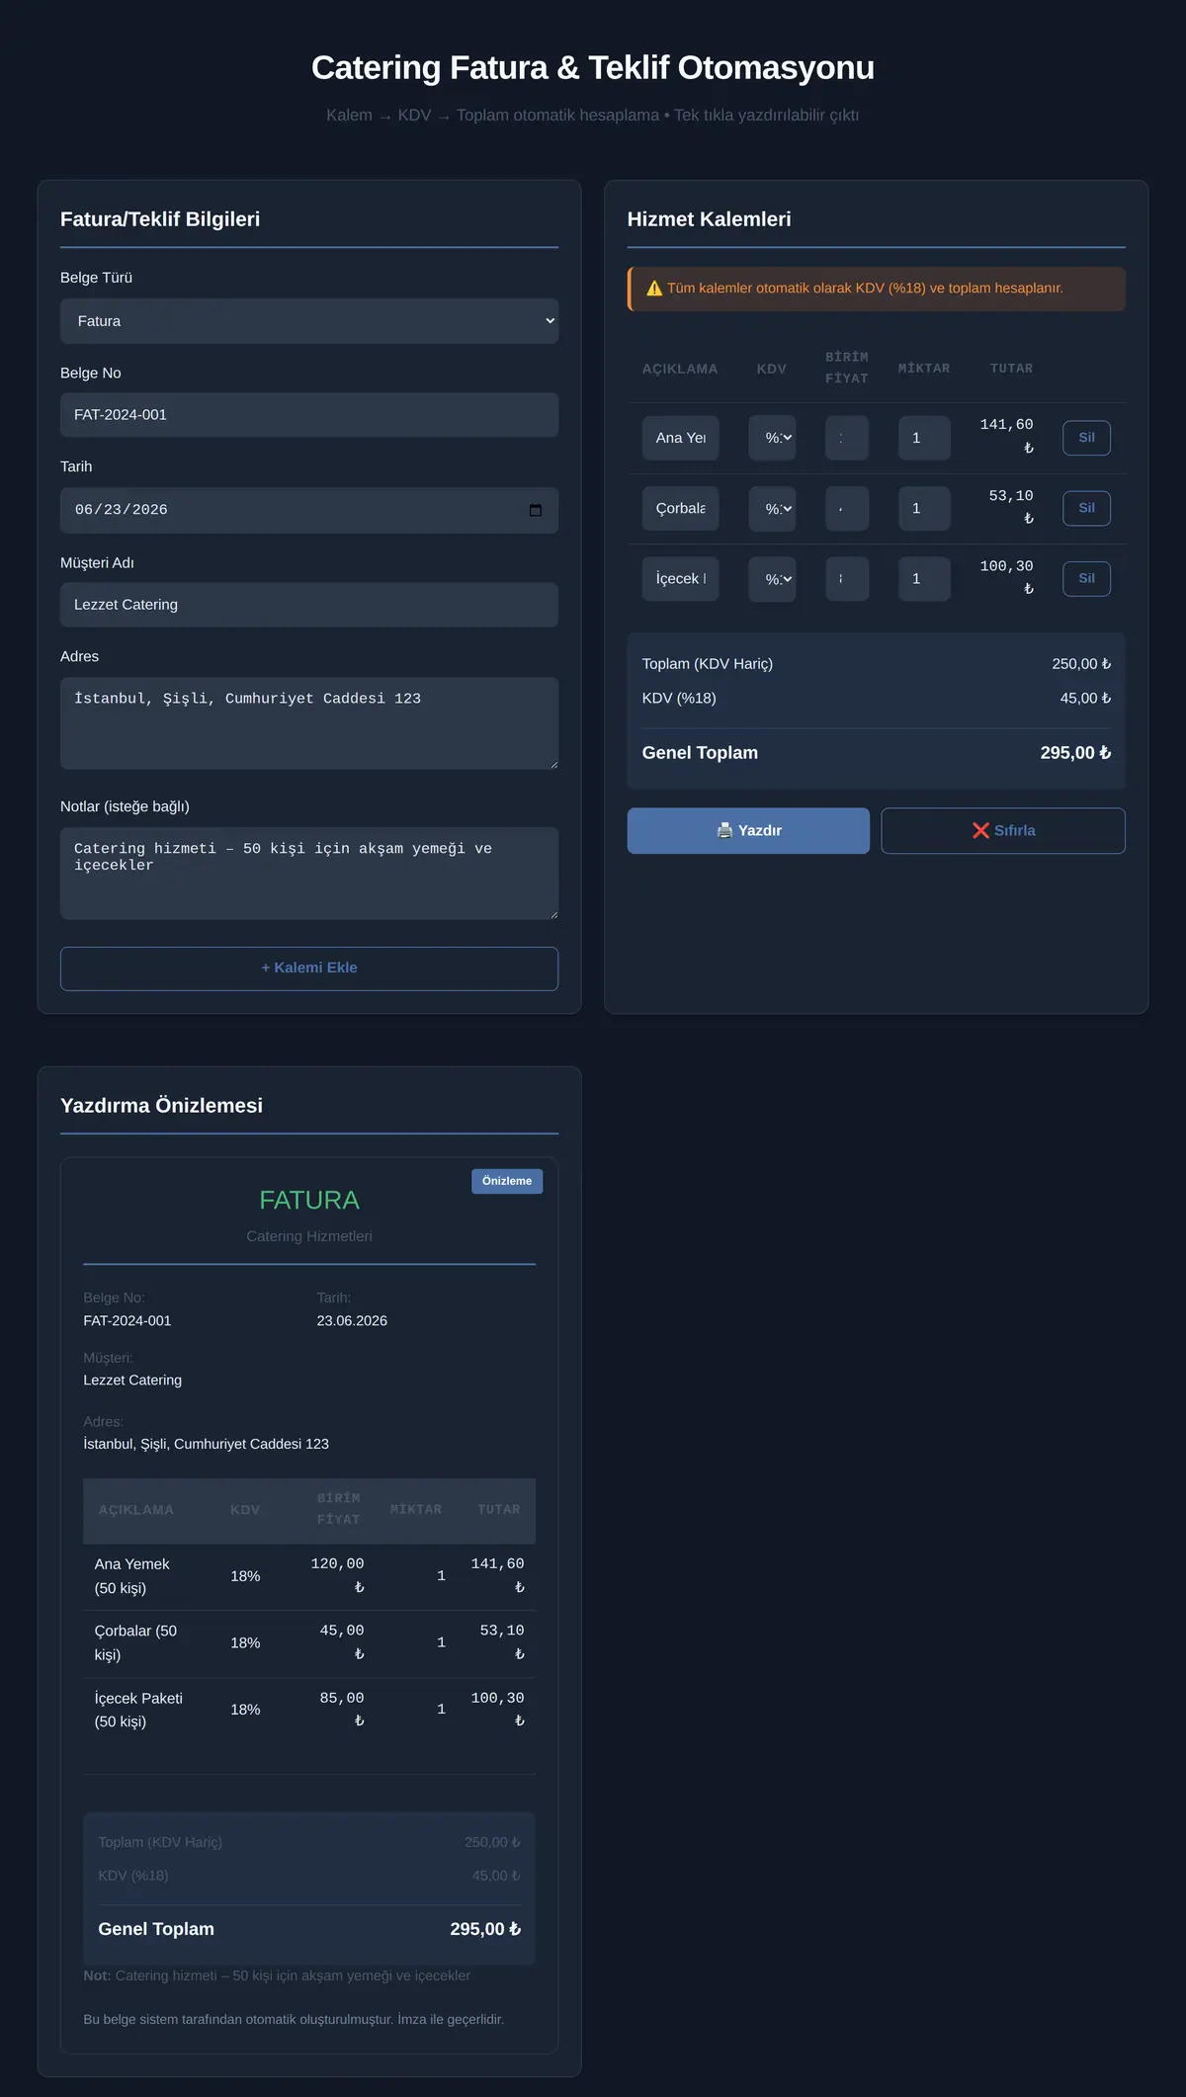Screen dimensions: 1186x2097
Task: Delete the Ana Yemek item with Sil
Action: point(1086,438)
